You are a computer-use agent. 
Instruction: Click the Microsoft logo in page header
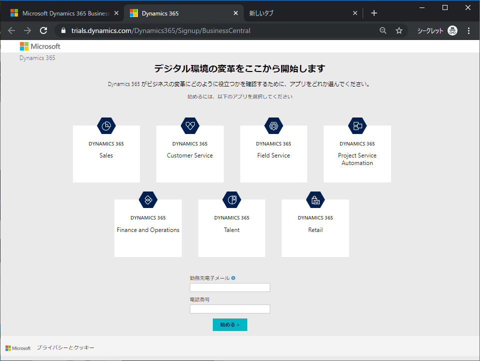pos(40,46)
